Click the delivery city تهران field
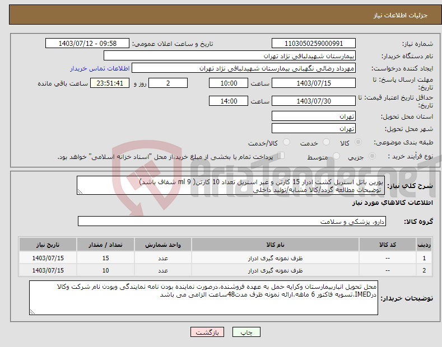This screenshot has height=347, width=442. coord(314,128)
